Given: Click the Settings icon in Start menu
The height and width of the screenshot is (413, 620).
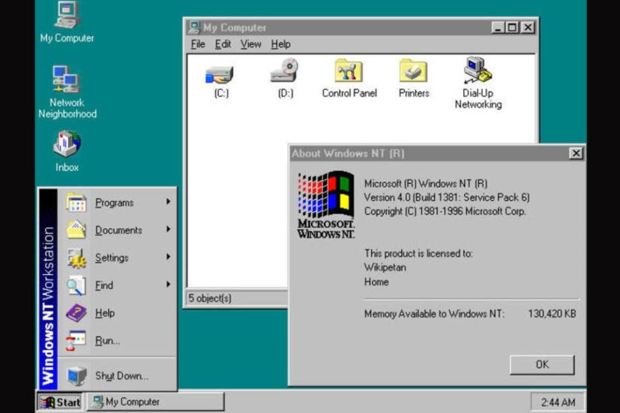Looking at the screenshot, I should coord(76,257).
